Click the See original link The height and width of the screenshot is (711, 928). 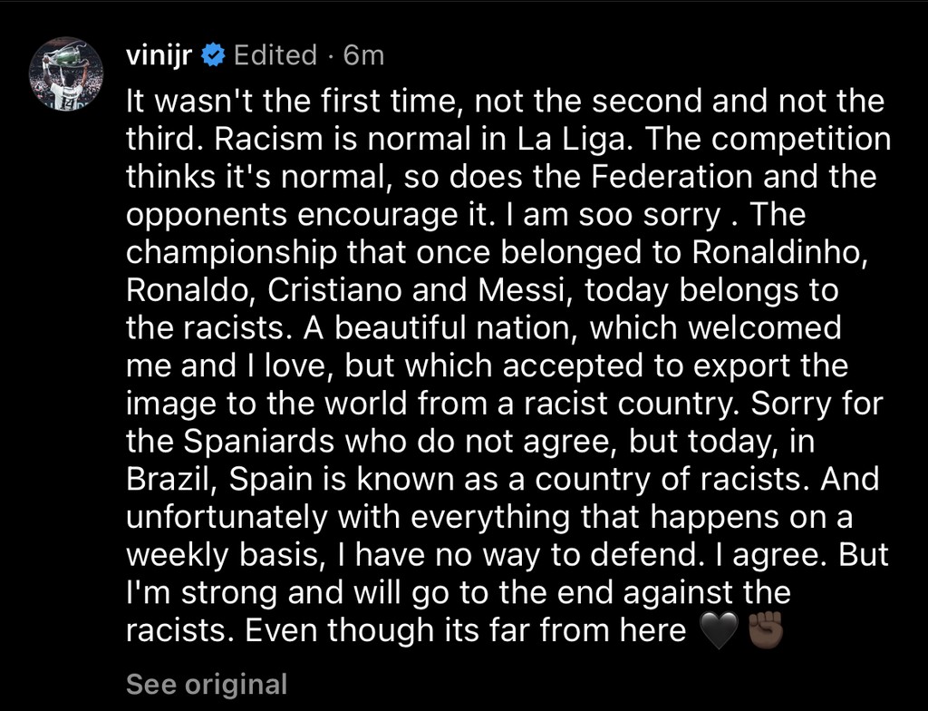[x=207, y=683]
